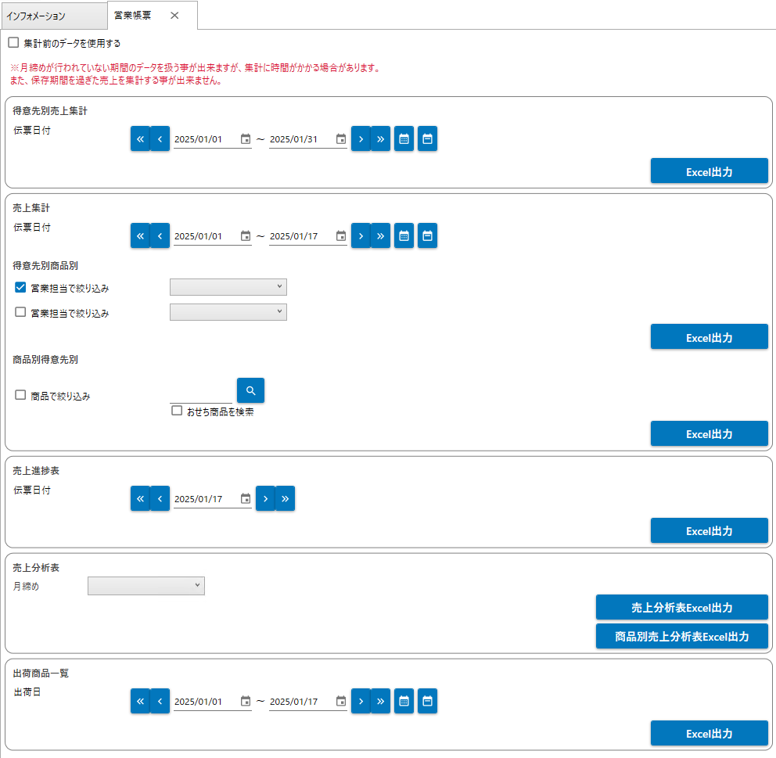The height and width of the screenshot is (758, 776).
Task: Focus 売上進捗表 date field
Action: [206, 499]
